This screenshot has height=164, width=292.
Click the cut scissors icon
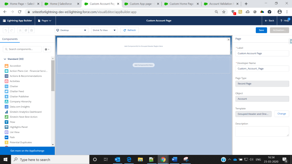tap(20, 30)
